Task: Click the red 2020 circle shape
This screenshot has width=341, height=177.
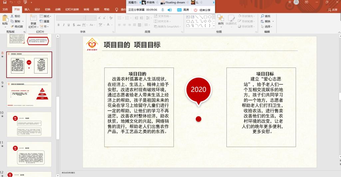Action: [x=198, y=89]
